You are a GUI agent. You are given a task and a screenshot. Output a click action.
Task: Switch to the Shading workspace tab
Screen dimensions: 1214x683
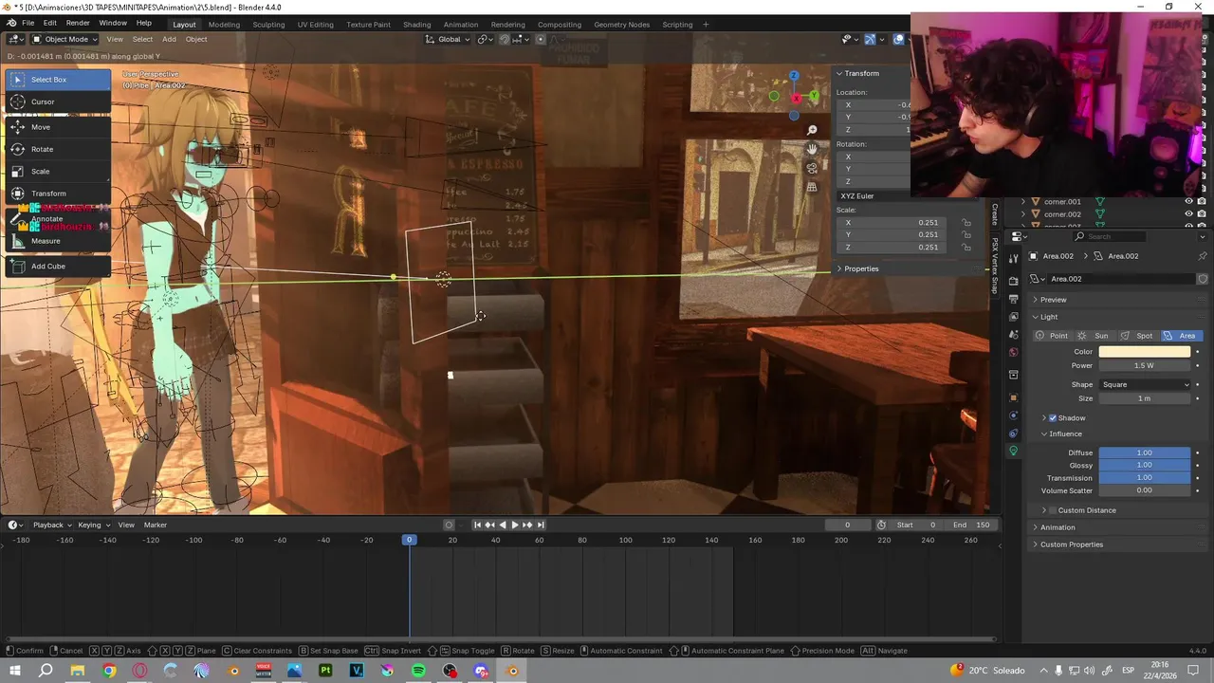click(x=416, y=24)
